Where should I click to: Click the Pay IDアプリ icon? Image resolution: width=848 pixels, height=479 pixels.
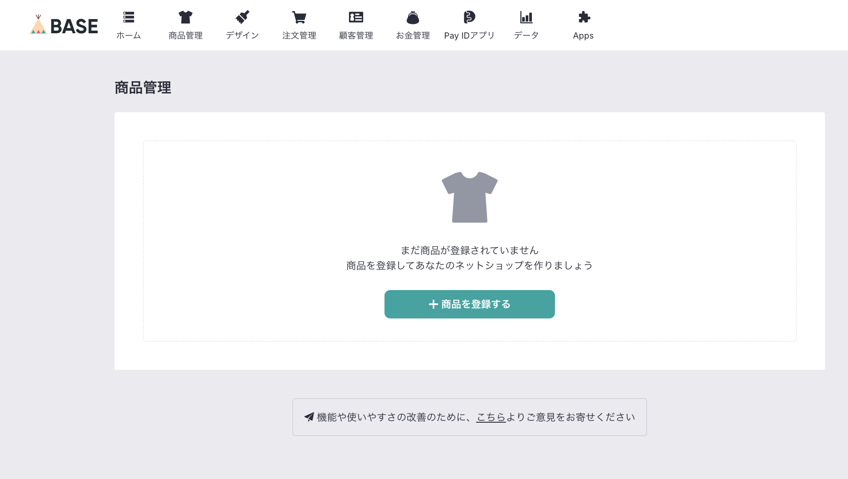click(470, 18)
